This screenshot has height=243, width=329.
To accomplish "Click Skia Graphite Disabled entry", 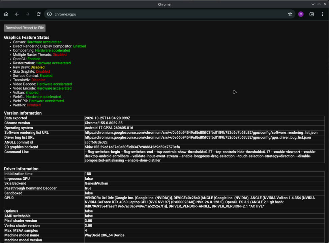I will [x=31, y=71].
